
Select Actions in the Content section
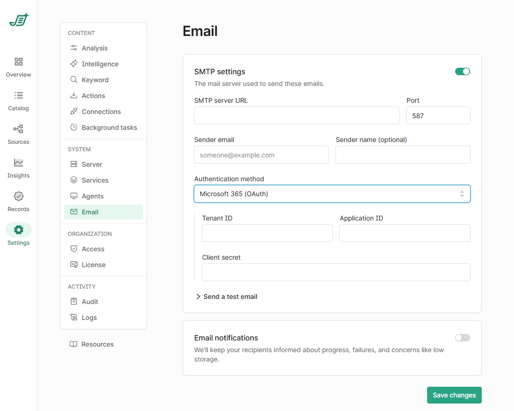pyautogui.click(x=103, y=96)
